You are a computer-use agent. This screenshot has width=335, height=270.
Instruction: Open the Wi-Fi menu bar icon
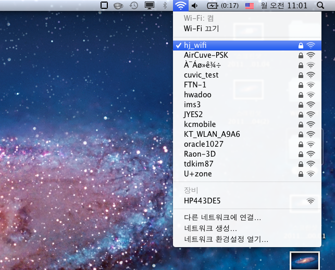pyautogui.click(x=181, y=5)
